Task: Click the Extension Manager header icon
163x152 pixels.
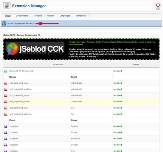Action: pos(7,6)
